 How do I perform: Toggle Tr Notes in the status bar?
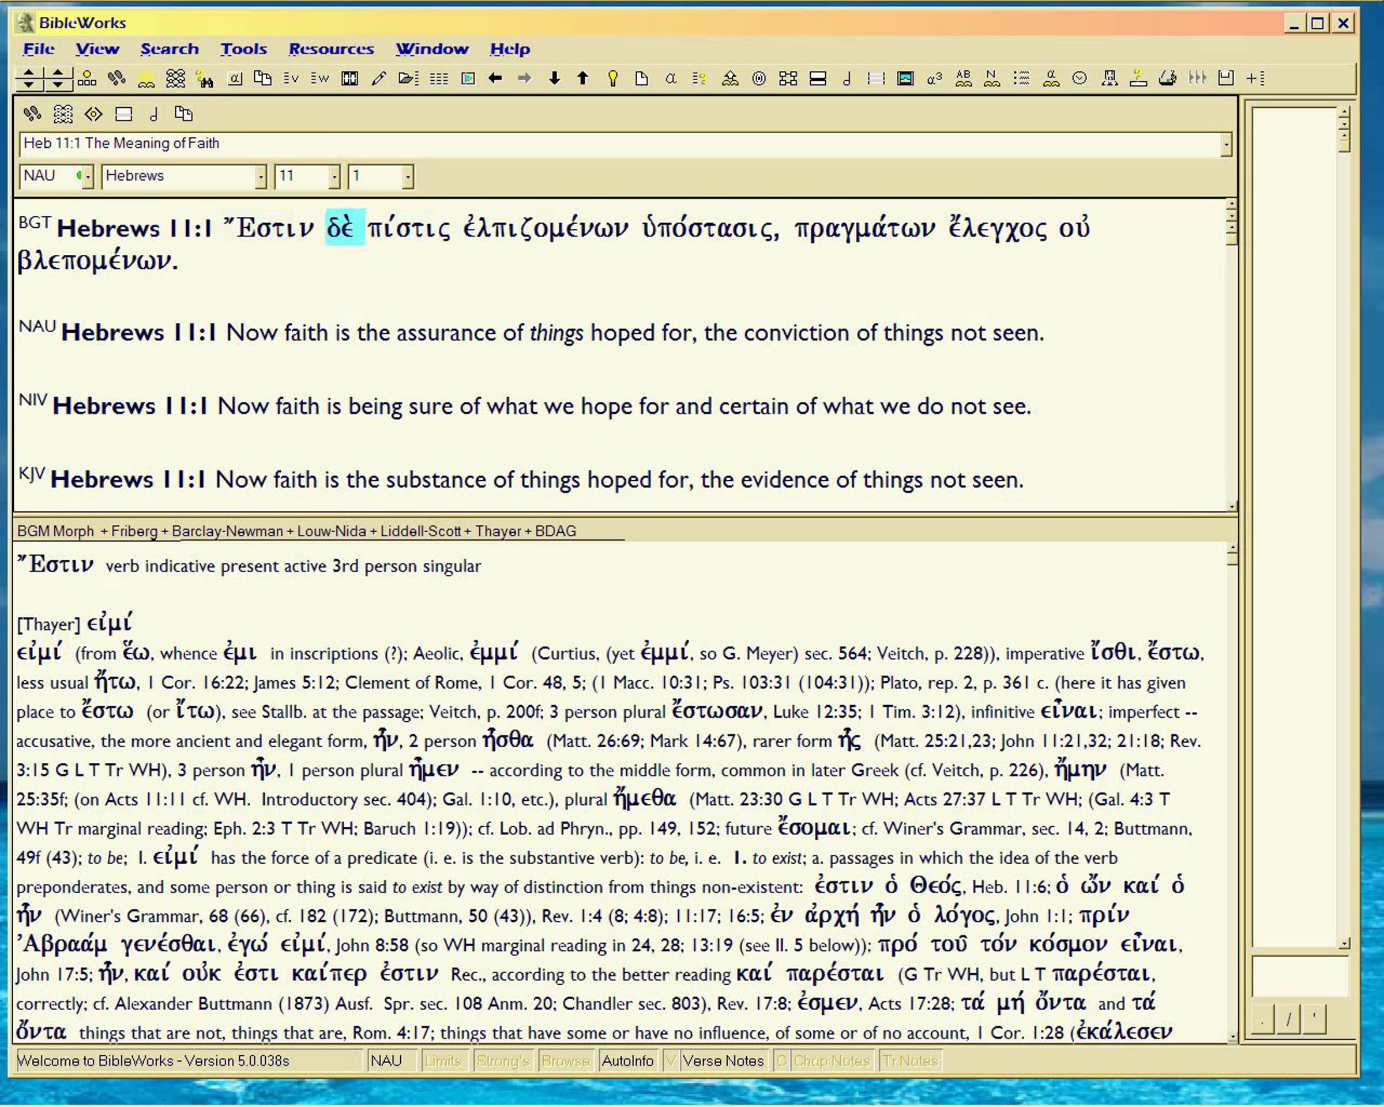[910, 1061]
